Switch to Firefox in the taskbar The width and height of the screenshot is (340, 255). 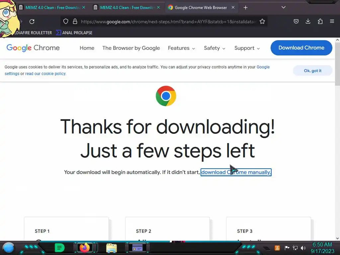pos(85,248)
